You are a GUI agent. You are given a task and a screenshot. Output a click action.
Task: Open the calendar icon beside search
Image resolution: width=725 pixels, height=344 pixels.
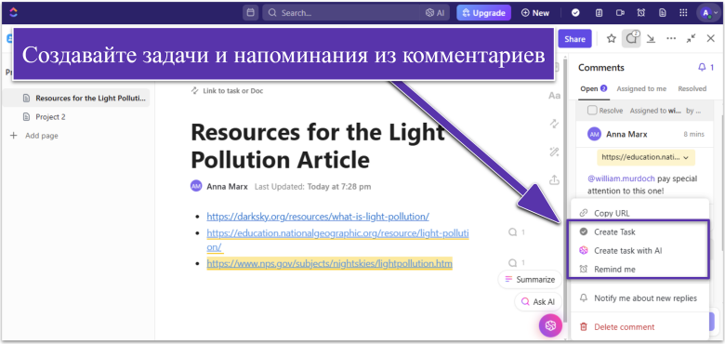[x=251, y=13]
